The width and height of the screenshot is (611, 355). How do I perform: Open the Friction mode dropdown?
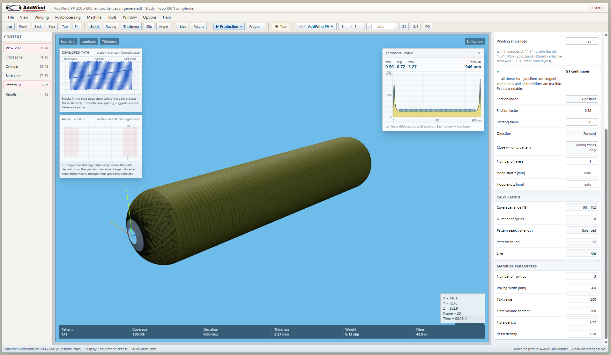pyautogui.click(x=582, y=99)
